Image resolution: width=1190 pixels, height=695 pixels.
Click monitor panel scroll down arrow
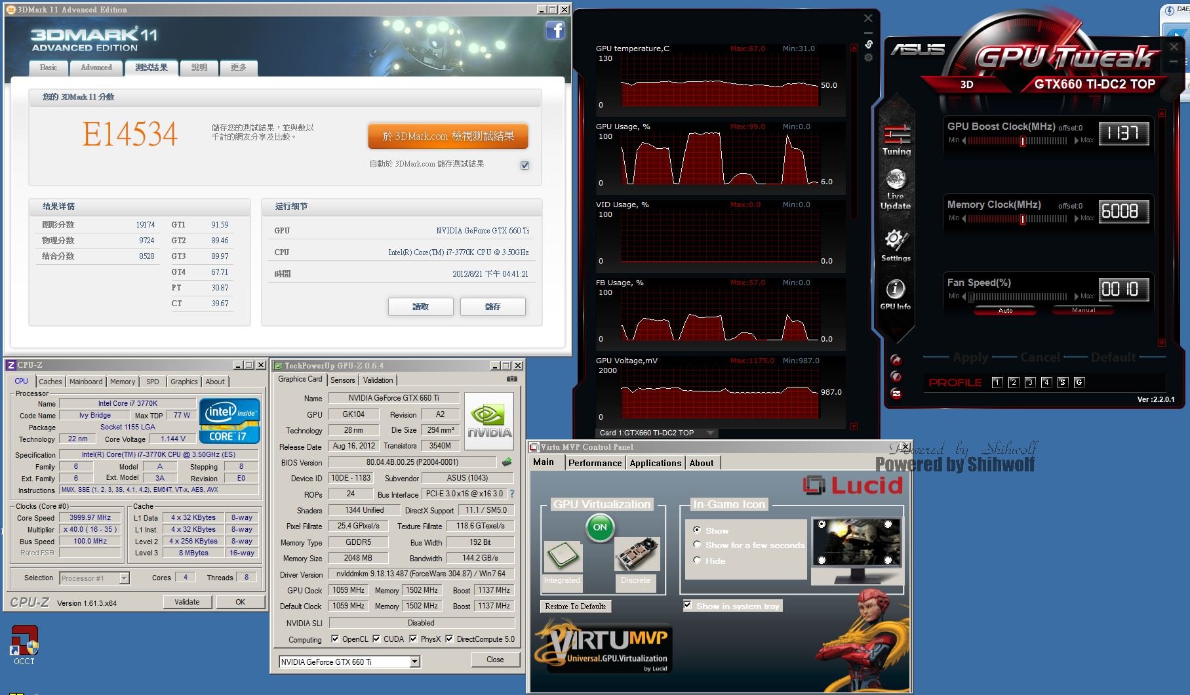[x=854, y=426]
